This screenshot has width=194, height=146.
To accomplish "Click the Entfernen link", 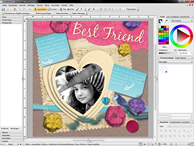I will (x=5, y=129).
